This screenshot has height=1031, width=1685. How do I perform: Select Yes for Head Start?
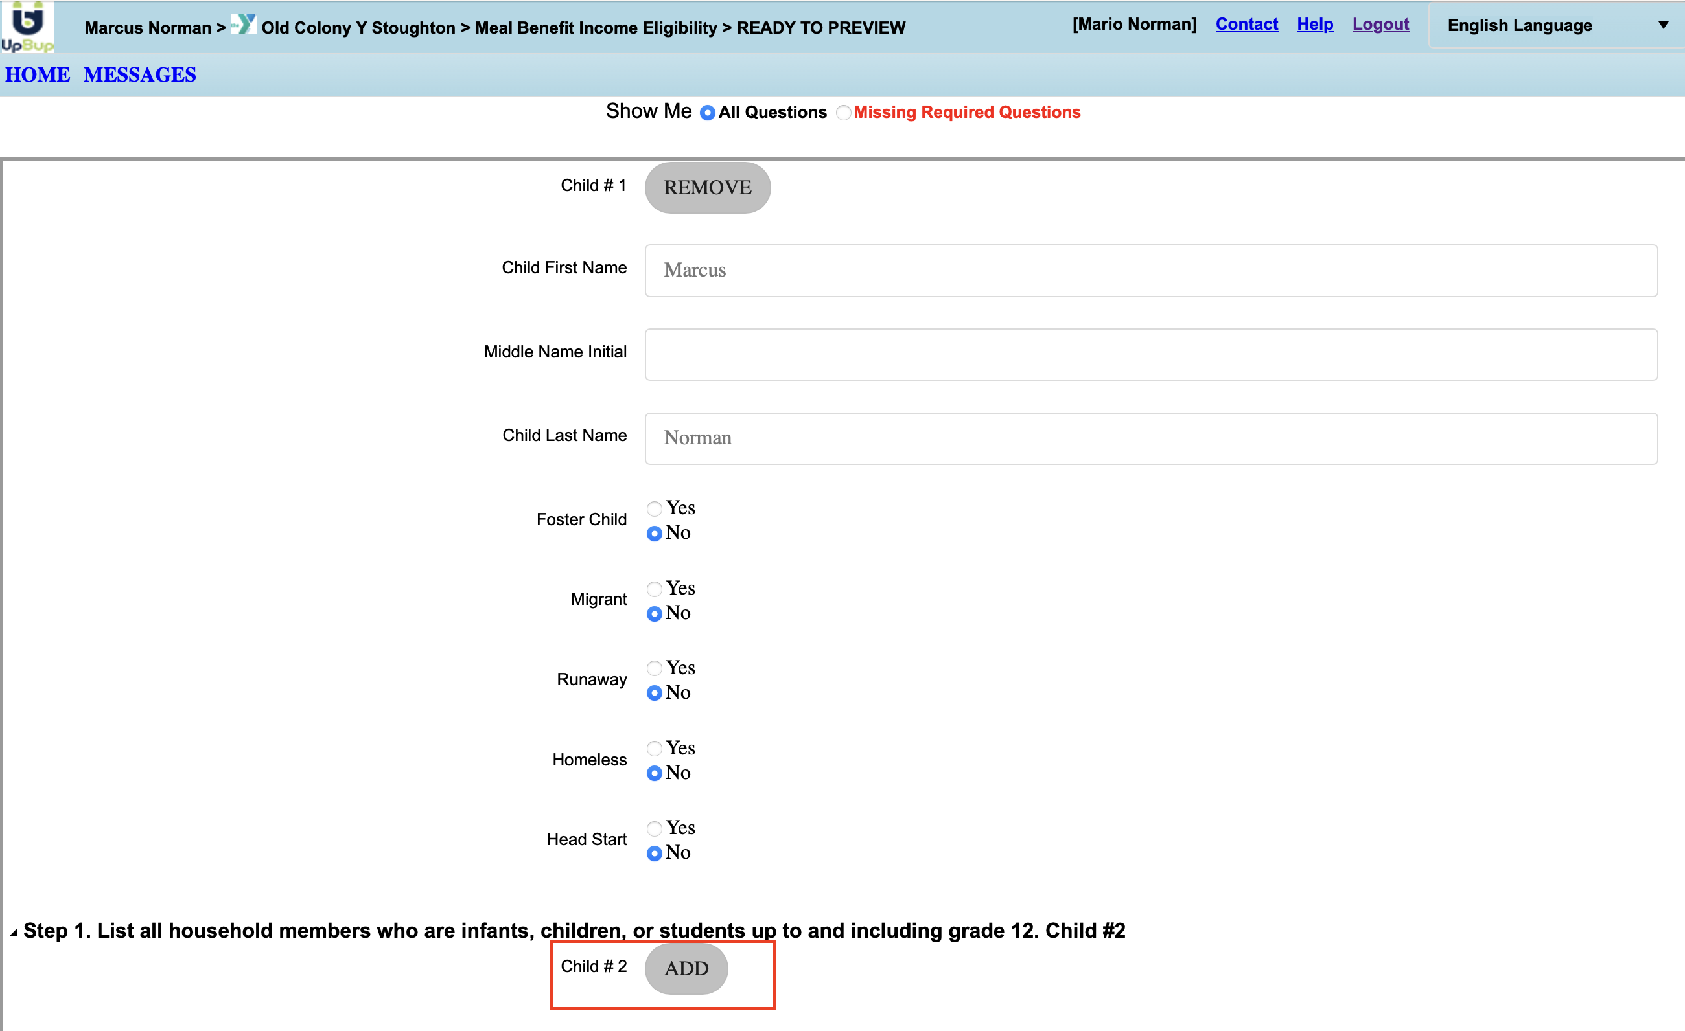click(x=655, y=828)
